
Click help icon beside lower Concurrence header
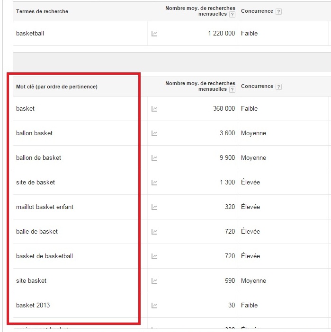pos(278,87)
